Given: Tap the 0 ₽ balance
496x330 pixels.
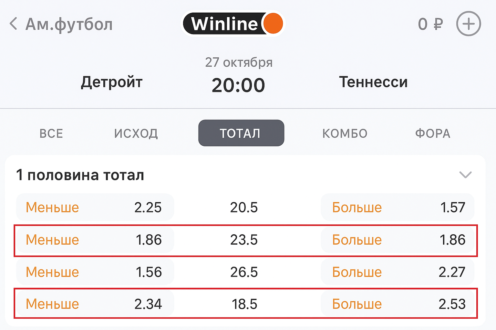Looking at the screenshot, I should [430, 24].
